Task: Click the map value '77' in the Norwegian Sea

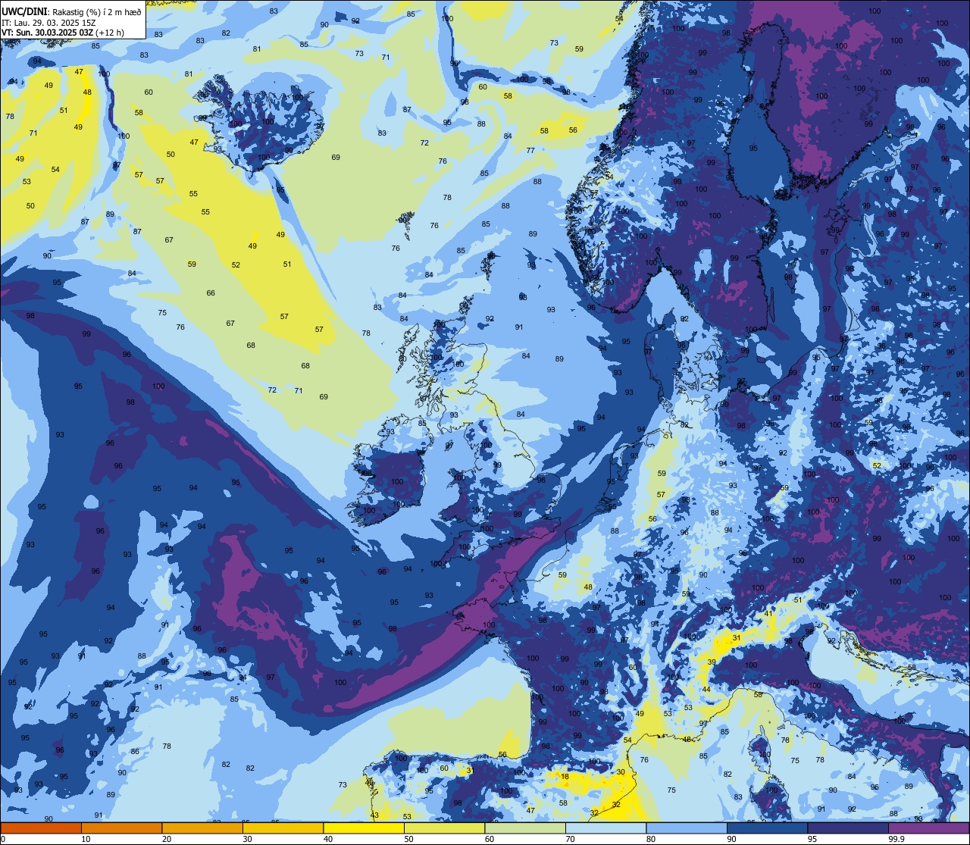Action: click(530, 151)
